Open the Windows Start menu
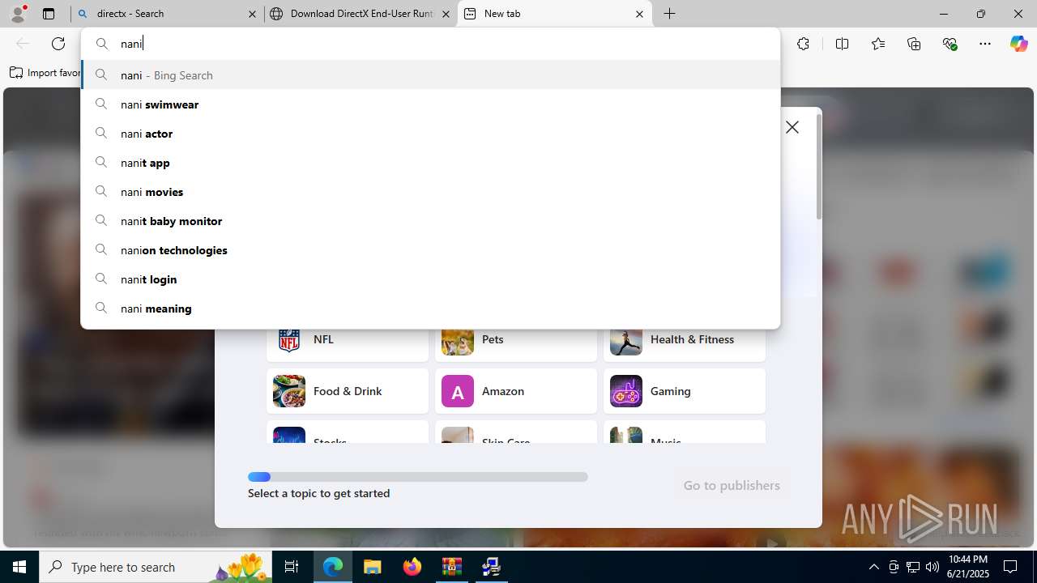The height and width of the screenshot is (583, 1037). (x=19, y=567)
